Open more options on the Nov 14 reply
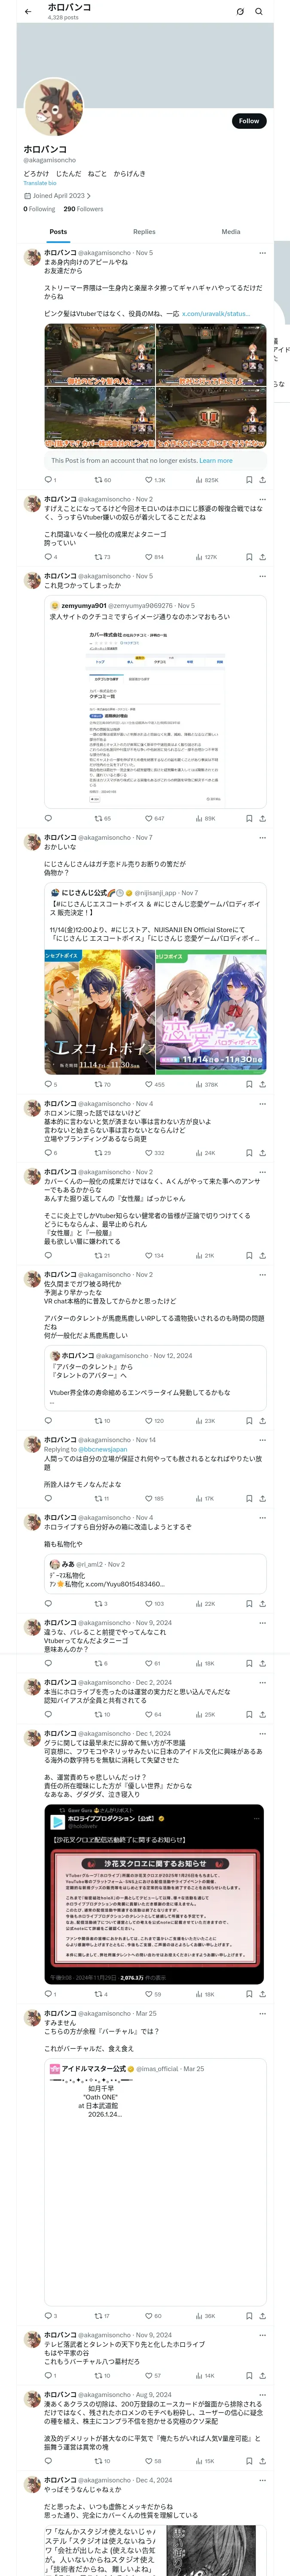Image resolution: width=290 pixels, height=2576 pixels. [262, 1439]
